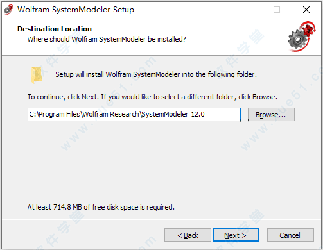Click the 'Where should Wolfram SystemModeler be installed' text
This screenshot has width=323, height=250.
(107, 39)
